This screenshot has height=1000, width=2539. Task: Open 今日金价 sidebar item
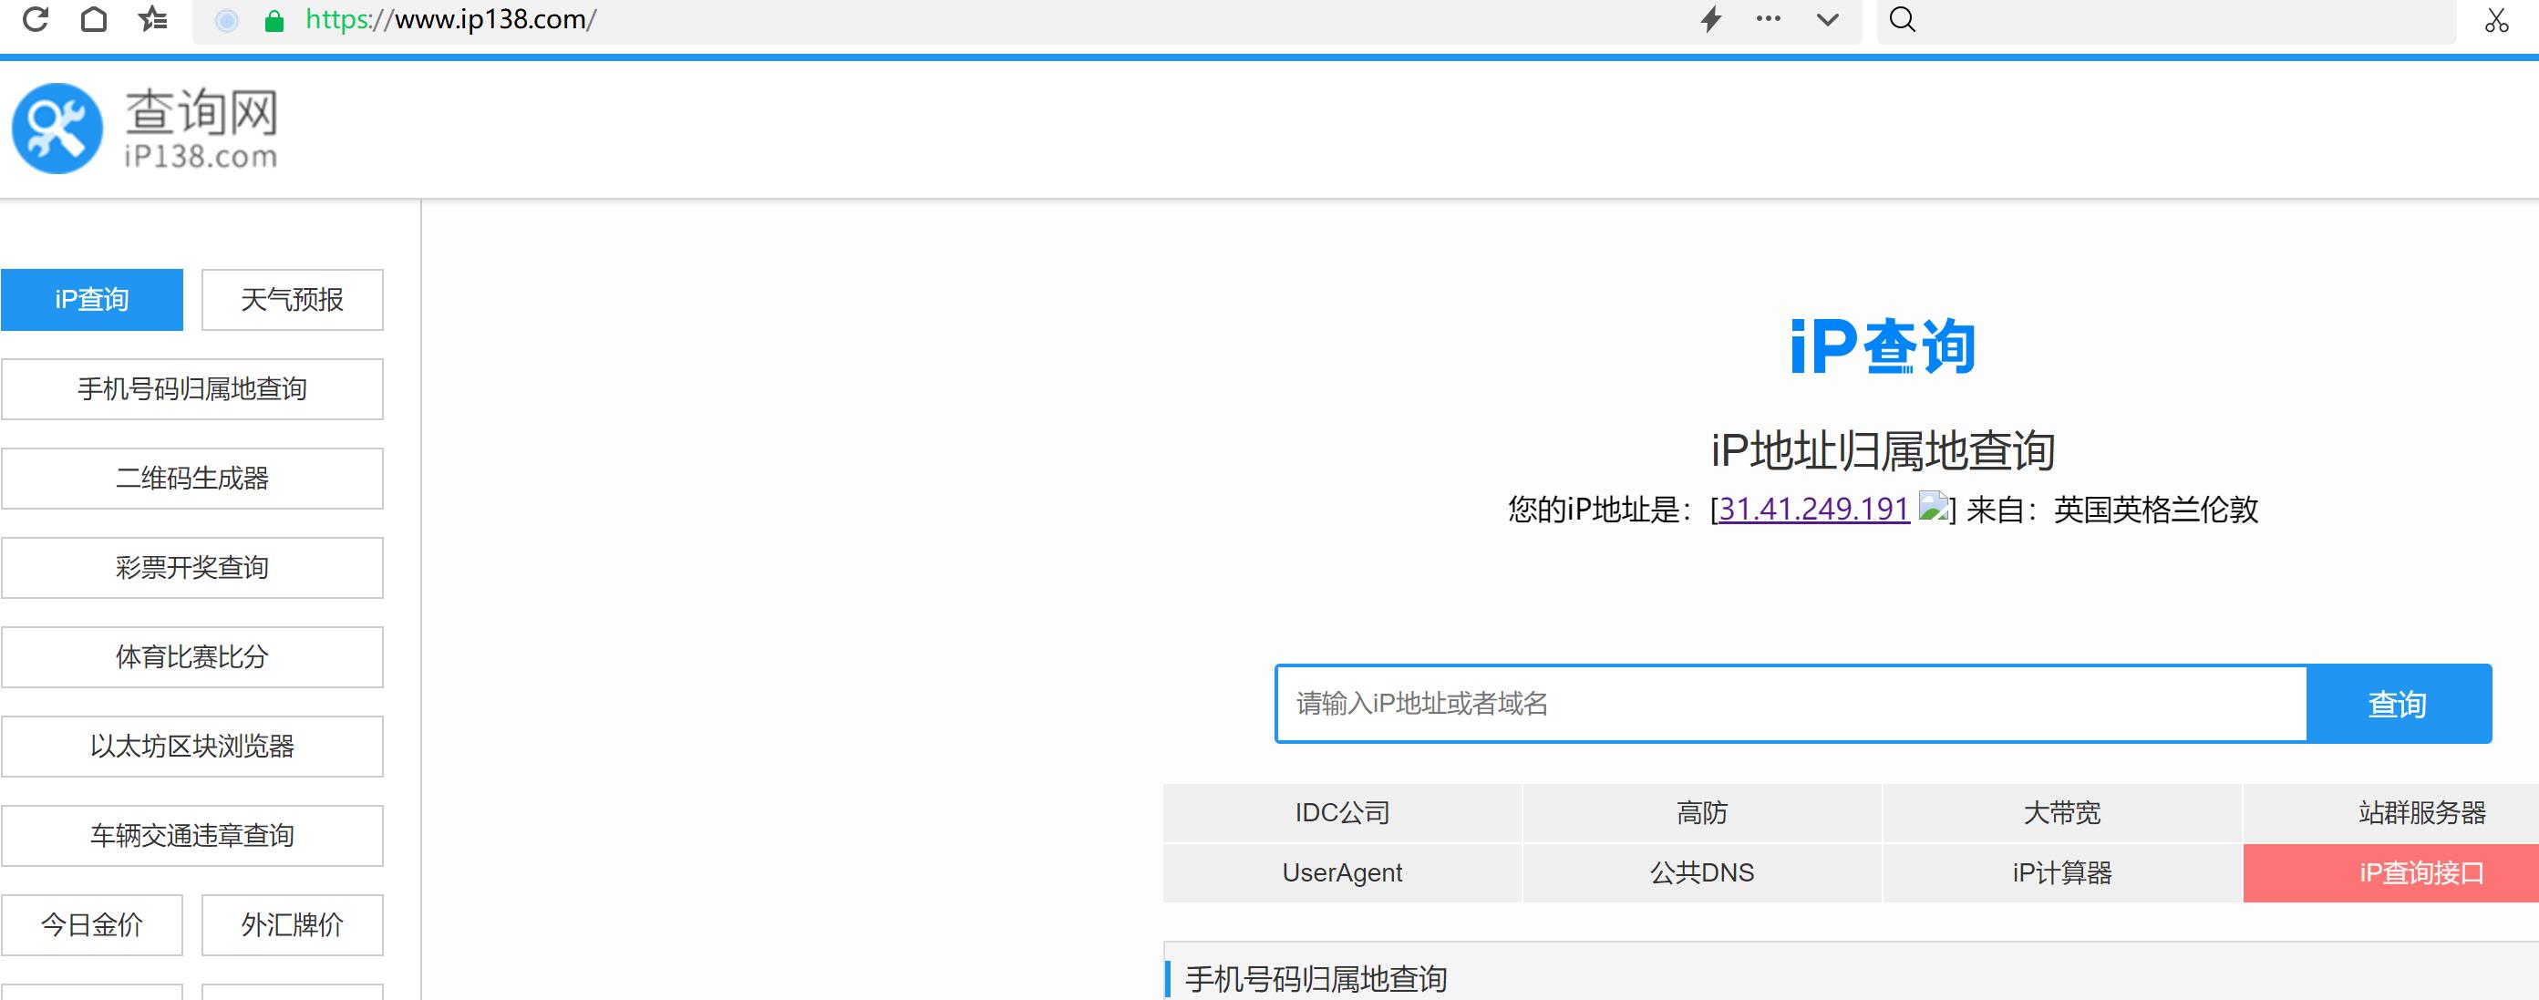point(92,925)
